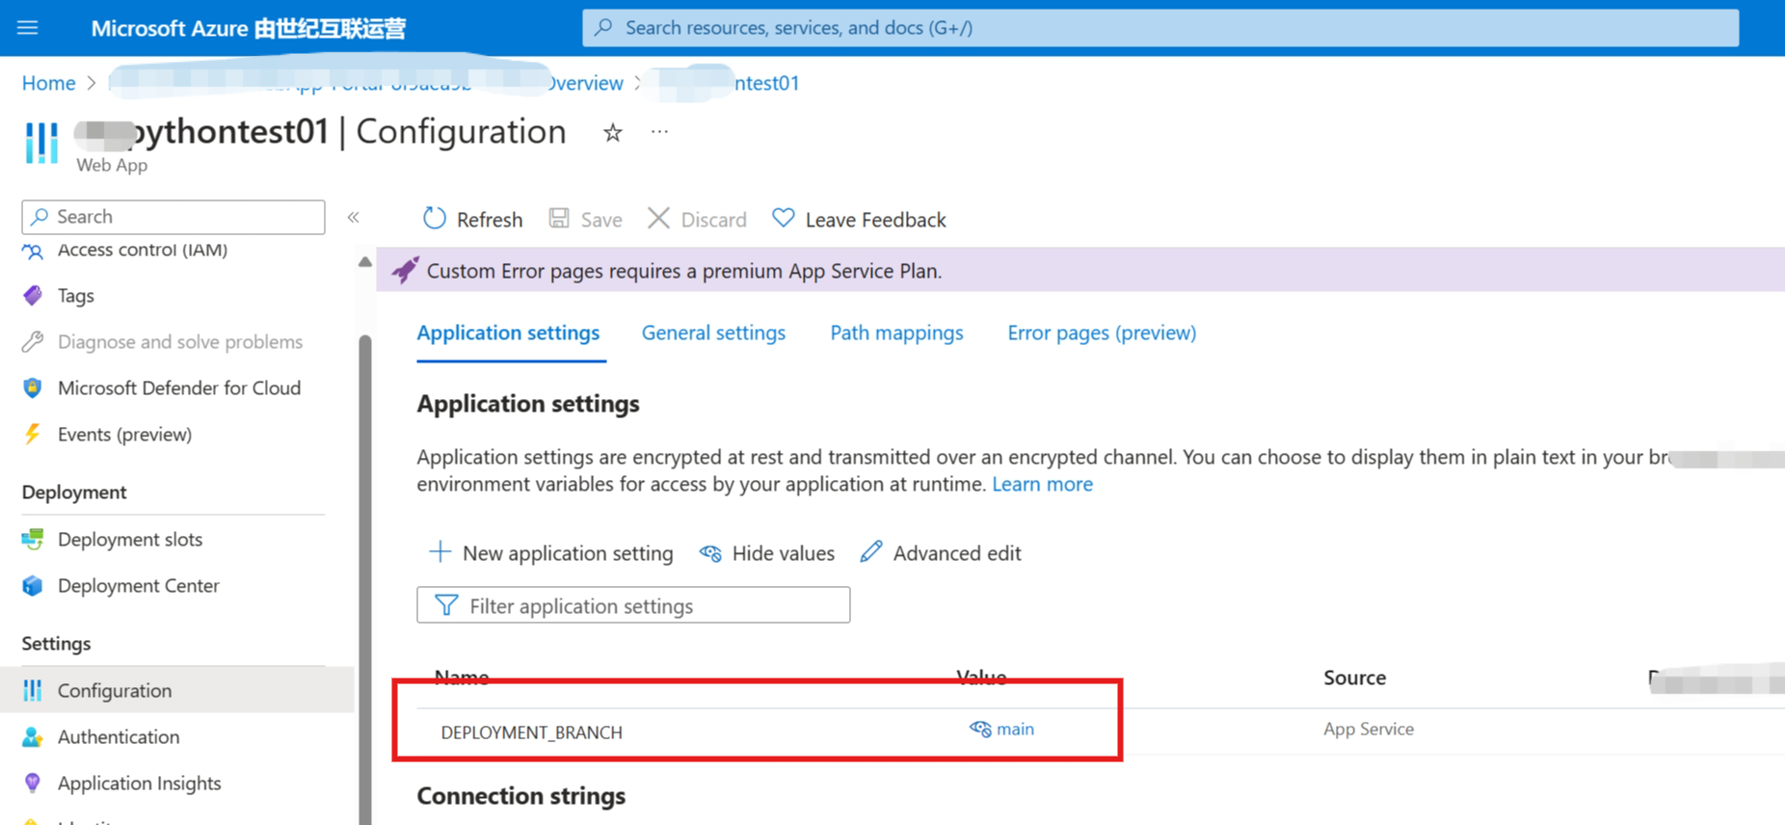Open the Error pages (preview) tab

point(1102,333)
